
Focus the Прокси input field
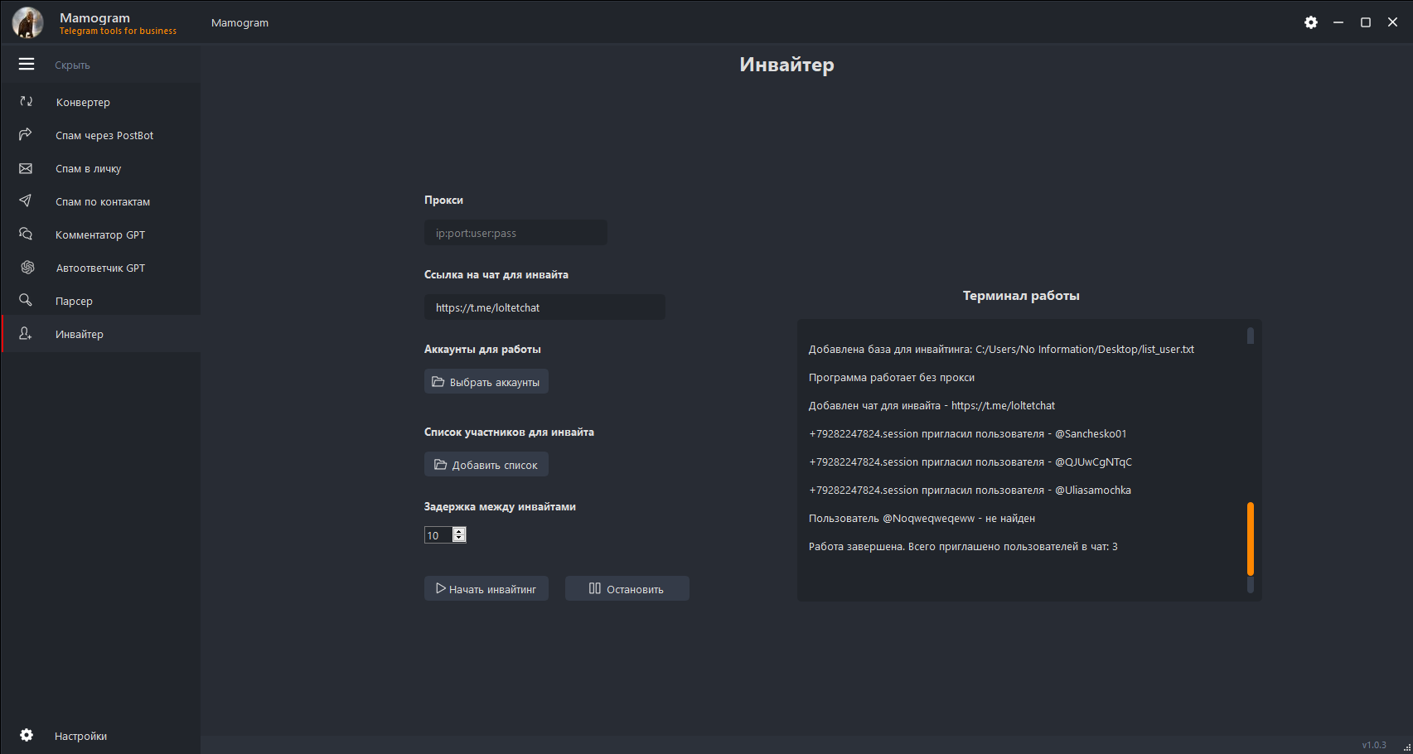click(515, 233)
